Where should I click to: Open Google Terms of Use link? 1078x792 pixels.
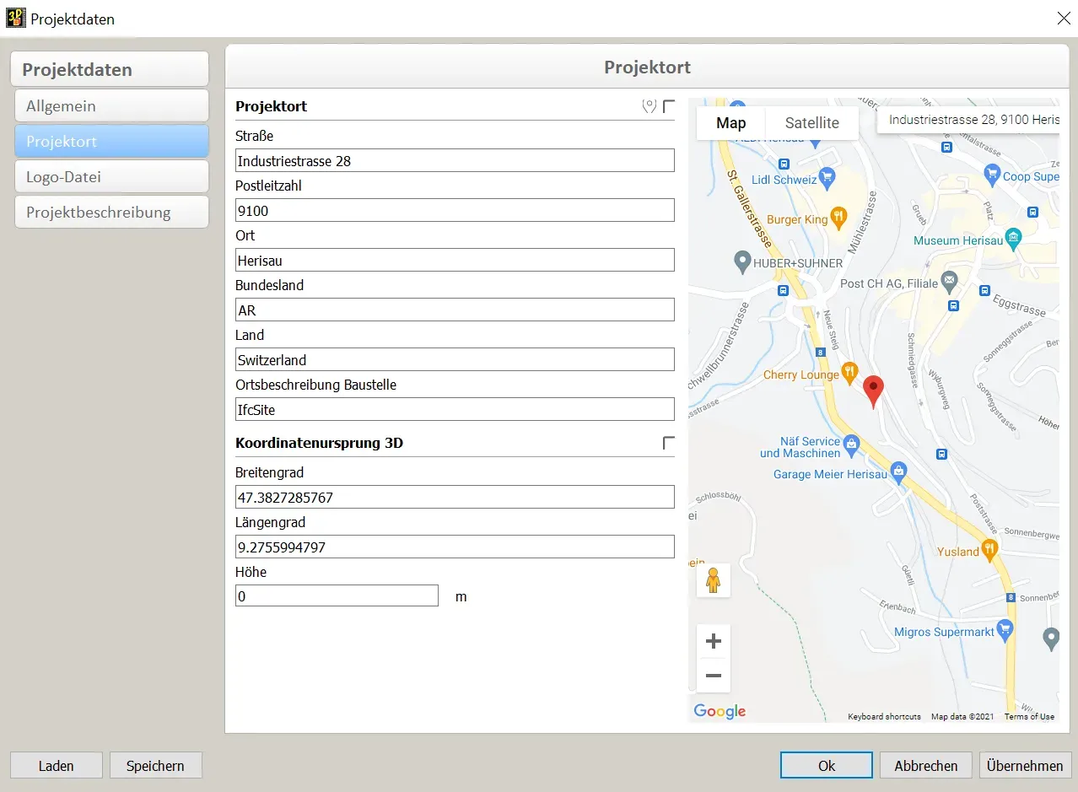pyautogui.click(x=1029, y=717)
